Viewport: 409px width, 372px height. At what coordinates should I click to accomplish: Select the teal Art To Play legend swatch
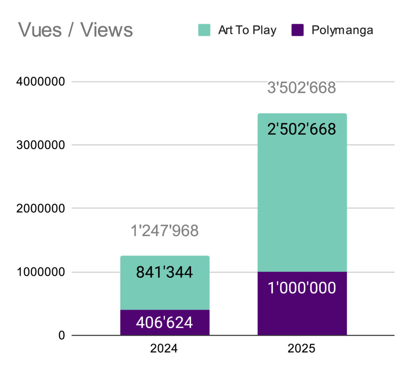pyautogui.click(x=204, y=30)
